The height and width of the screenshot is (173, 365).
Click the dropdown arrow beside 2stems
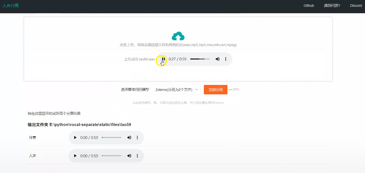(x=197, y=90)
